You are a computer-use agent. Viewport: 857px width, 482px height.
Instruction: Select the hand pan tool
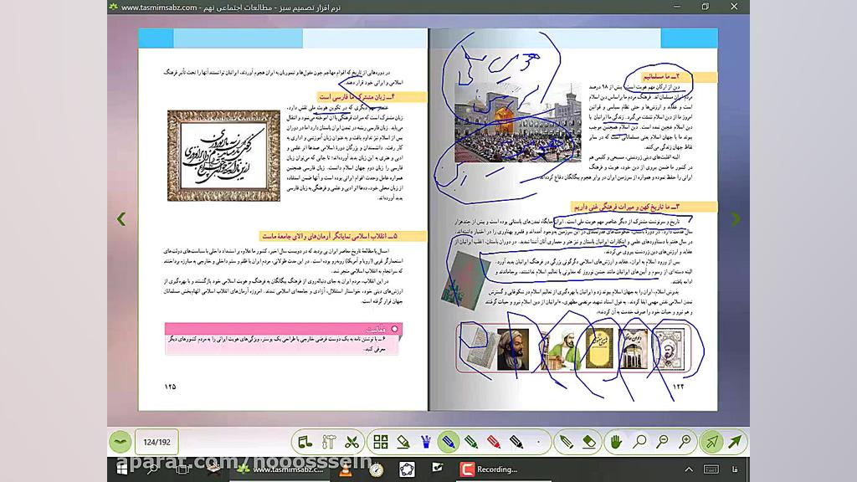tap(616, 442)
